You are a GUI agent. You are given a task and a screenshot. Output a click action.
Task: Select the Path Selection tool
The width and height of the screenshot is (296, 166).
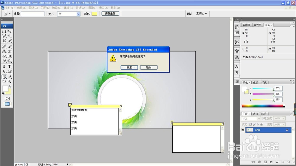(4, 71)
